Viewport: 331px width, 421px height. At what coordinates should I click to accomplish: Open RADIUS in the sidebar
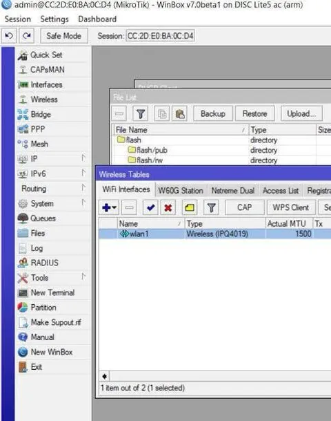pos(53,263)
